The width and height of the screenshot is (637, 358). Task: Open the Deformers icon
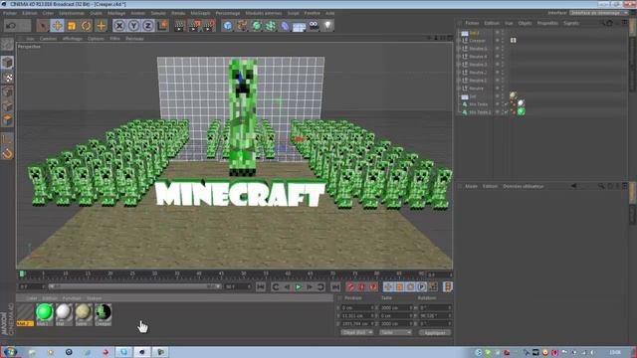[286, 26]
